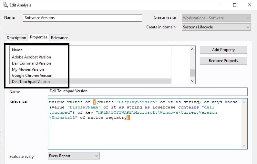This screenshot has width=257, height=164.
Task: Open the Create in domain dropdown
Action: (216, 27)
